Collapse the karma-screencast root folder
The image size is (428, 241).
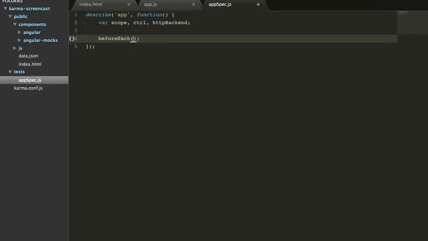[x=5, y=9]
